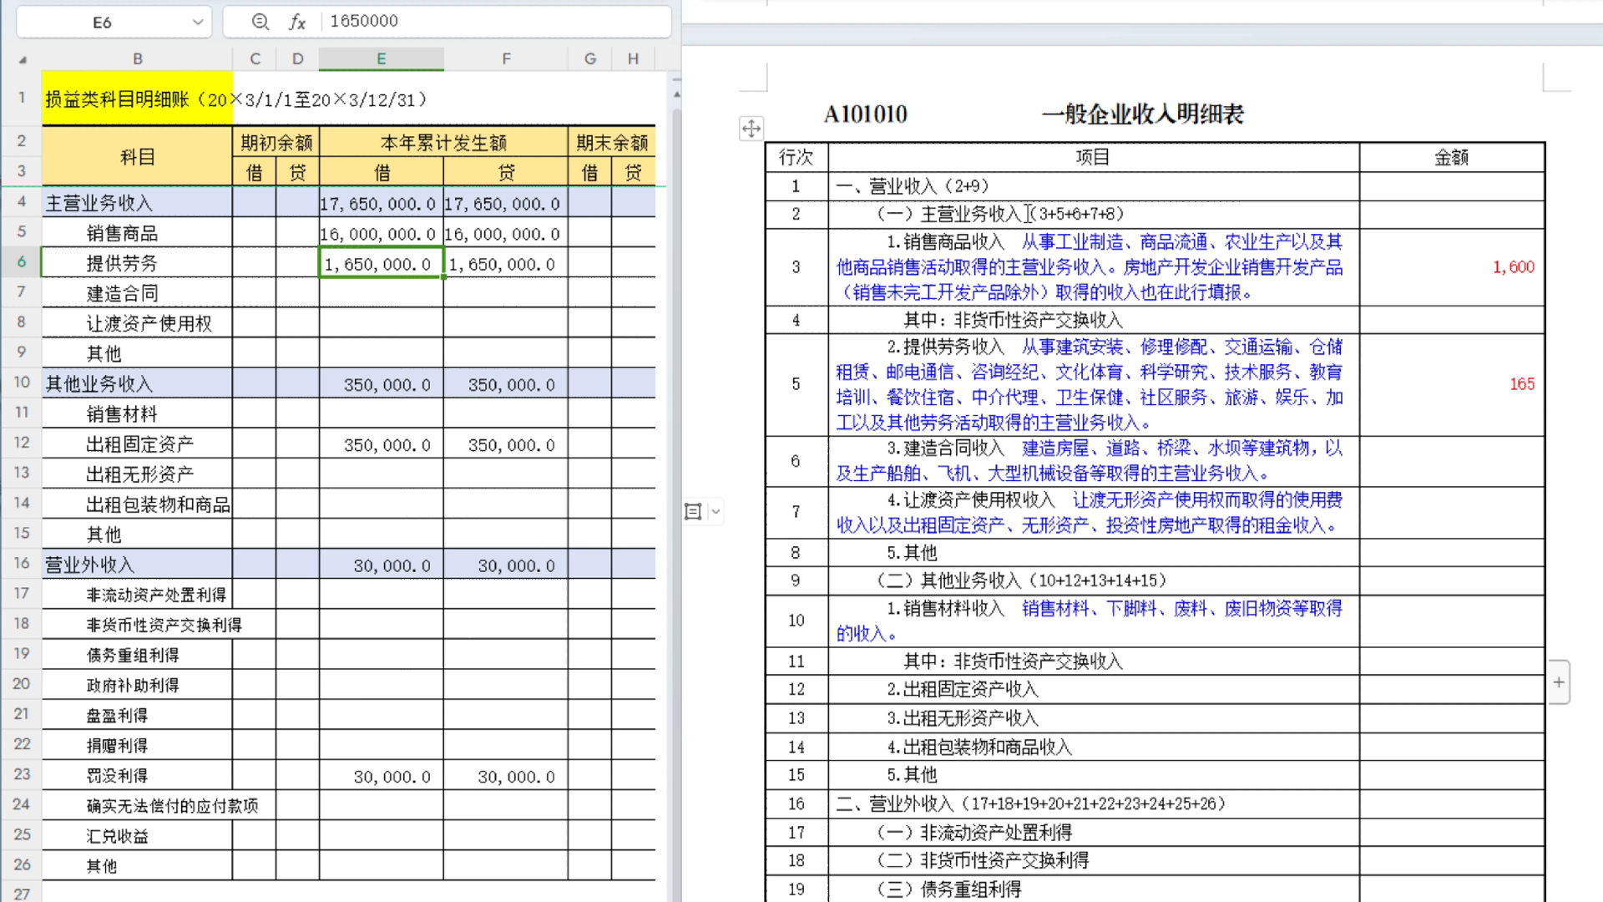Select column C header
1603x902 pixels.
pyautogui.click(x=255, y=59)
